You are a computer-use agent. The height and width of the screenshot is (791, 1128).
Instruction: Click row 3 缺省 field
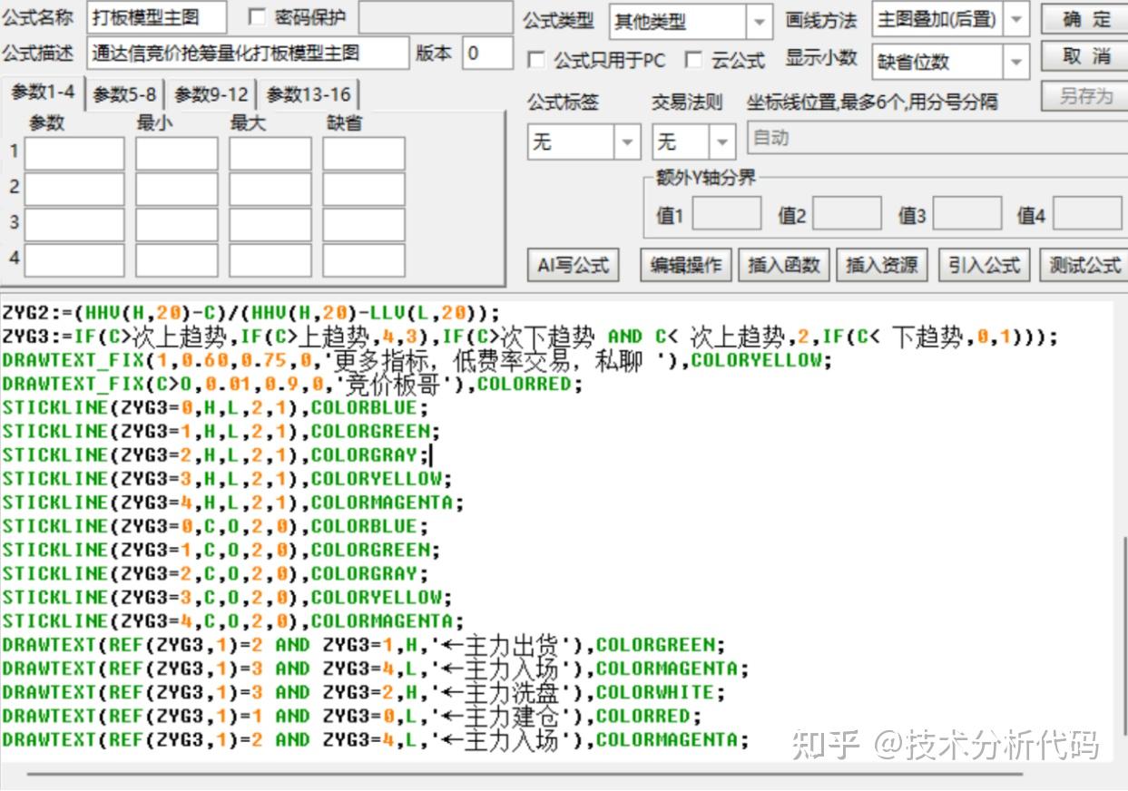[364, 224]
